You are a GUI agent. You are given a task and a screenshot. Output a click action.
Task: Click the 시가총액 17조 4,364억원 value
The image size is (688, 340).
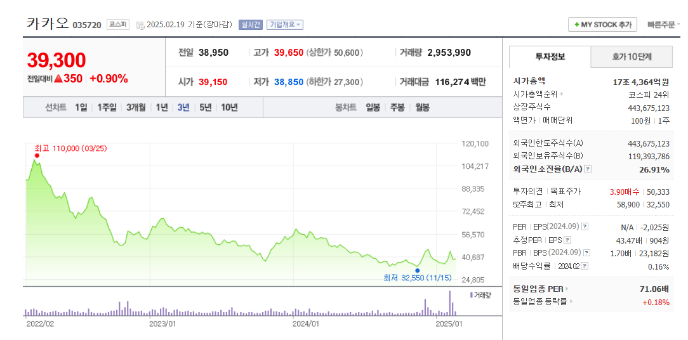(x=641, y=82)
